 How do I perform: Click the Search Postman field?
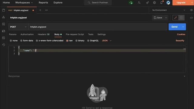tap(98, 3)
